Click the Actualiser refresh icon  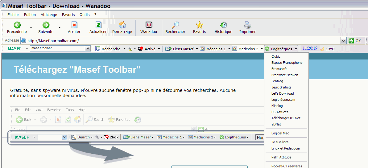pyautogui.click(x=98, y=25)
